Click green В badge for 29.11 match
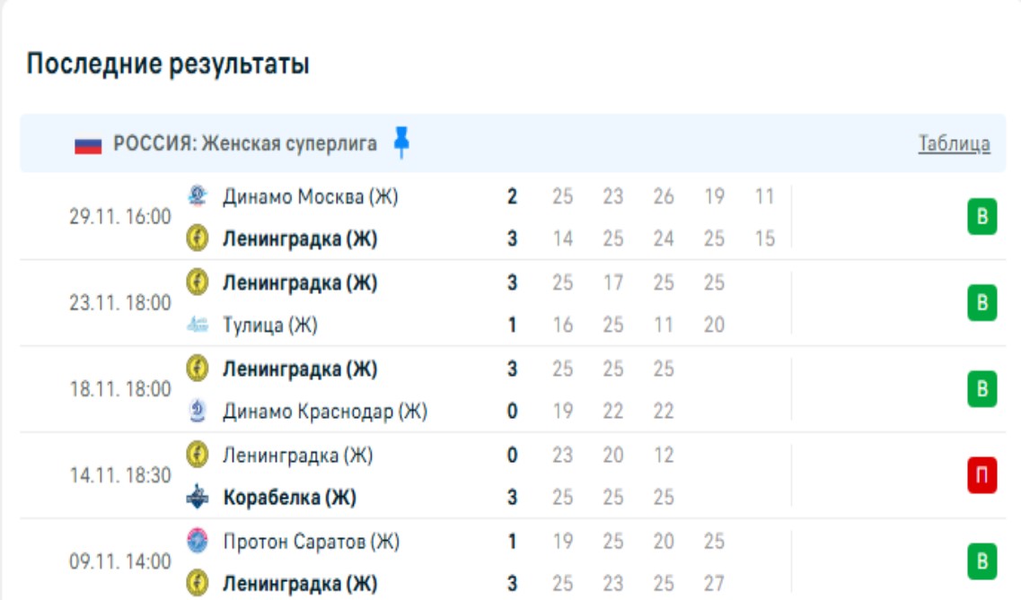Screen dimensions: 1021x600 click(x=981, y=217)
